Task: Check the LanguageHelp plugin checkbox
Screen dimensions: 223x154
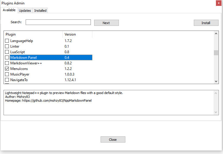Action: click(x=7, y=41)
